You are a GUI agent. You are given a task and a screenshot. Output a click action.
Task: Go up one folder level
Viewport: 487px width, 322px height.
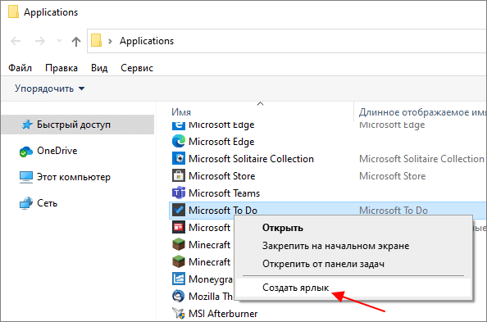76,41
